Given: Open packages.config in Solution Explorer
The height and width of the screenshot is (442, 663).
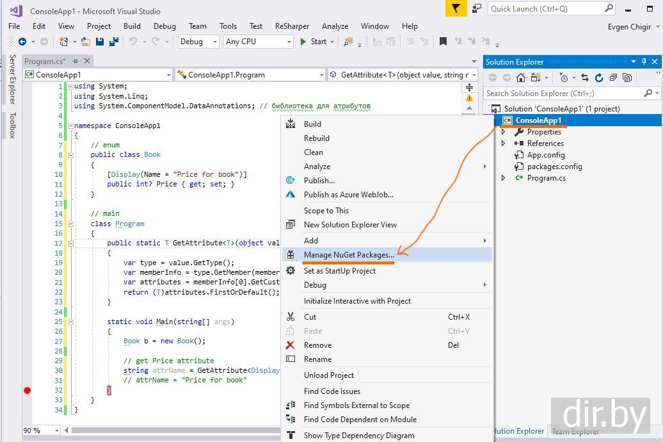Looking at the screenshot, I should pyautogui.click(x=554, y=167).
